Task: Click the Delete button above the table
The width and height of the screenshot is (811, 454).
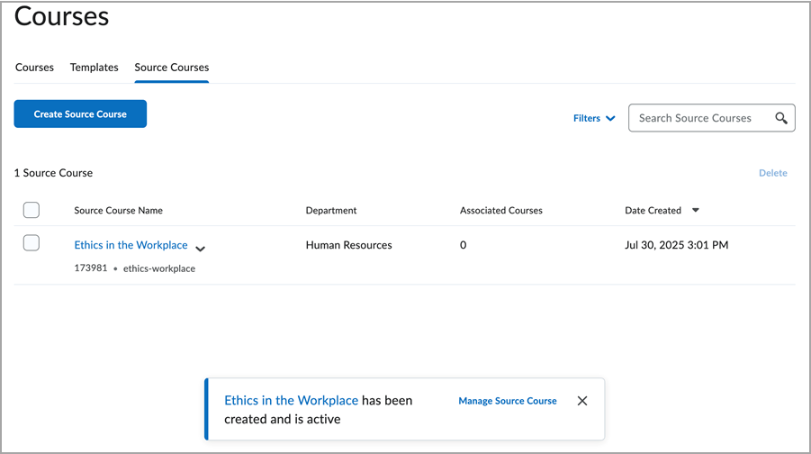Action: tap(772, 173)
